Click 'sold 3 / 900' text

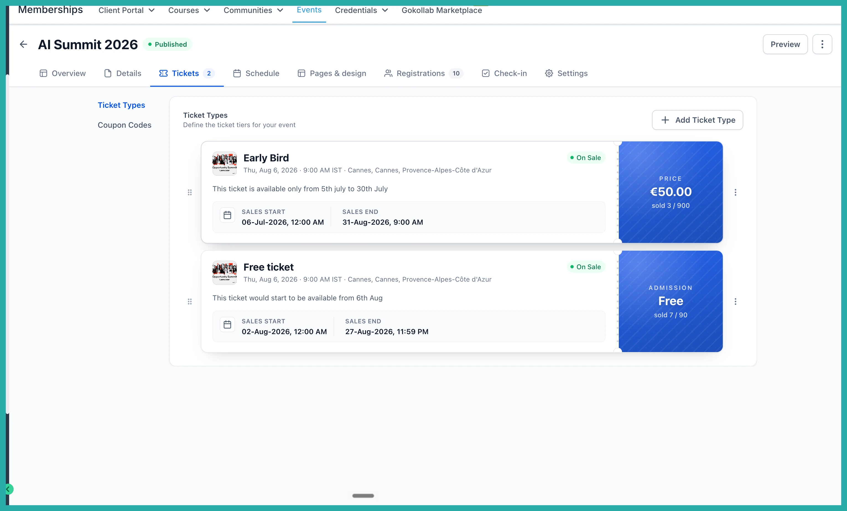(x=670, y=205)
